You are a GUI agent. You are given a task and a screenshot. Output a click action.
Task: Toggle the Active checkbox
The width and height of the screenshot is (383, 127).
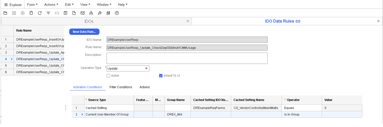108,76
